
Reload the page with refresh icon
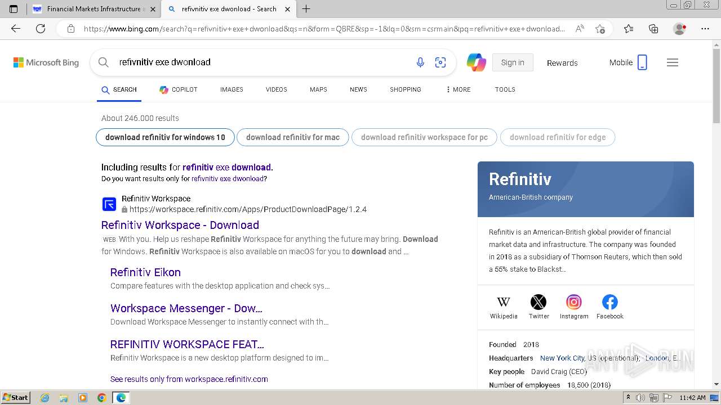point(41,29)
